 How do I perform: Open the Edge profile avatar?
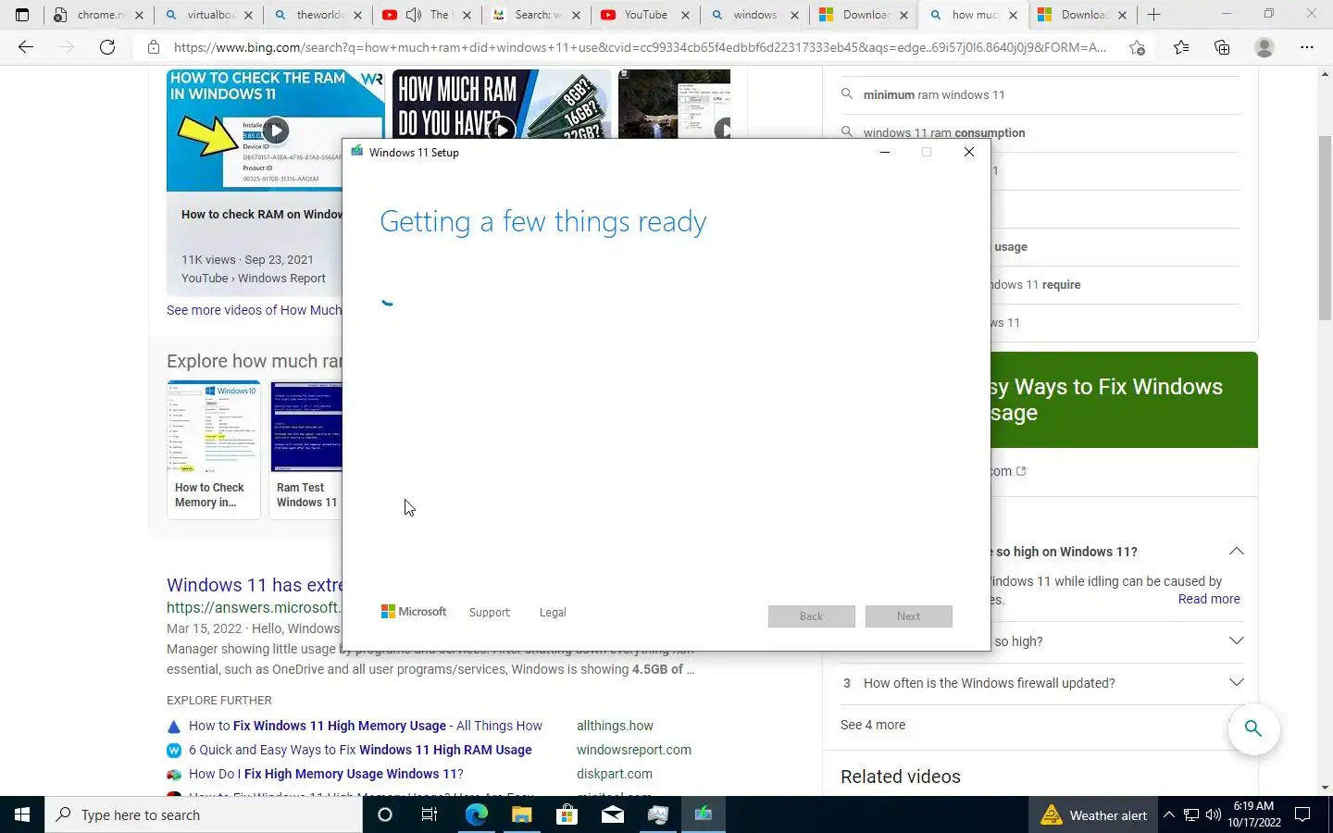point(1264,47)
